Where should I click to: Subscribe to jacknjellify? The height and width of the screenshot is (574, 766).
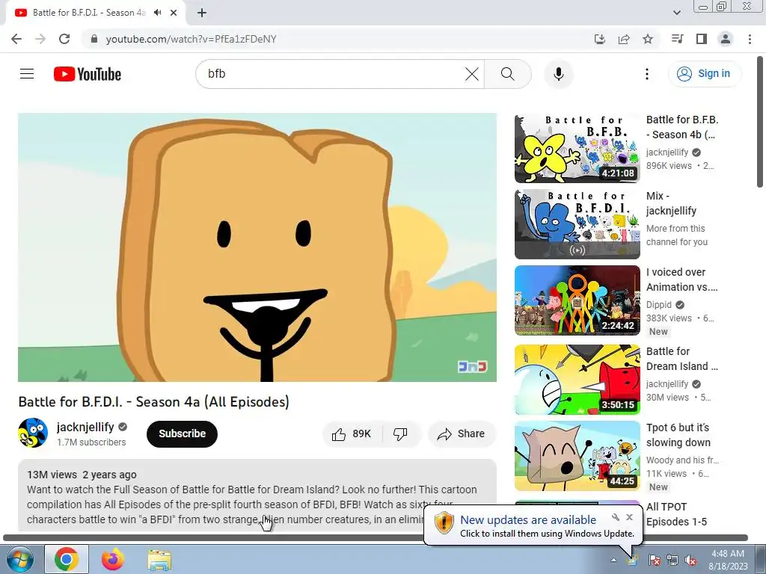click(182, 433)
